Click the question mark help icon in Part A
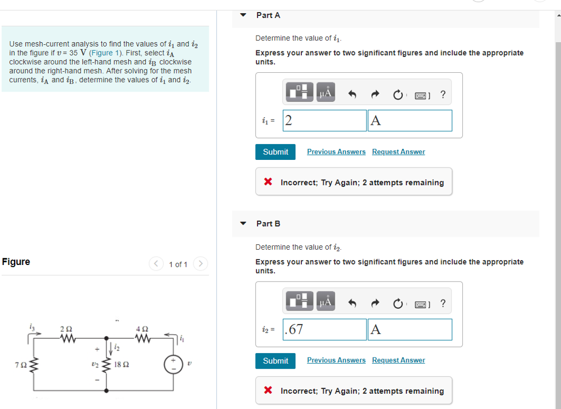Viewport: 561px width, 409px height. click(x=443, y=94)
